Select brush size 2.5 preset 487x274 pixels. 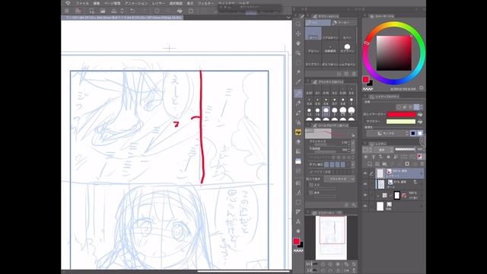(342, 111)
